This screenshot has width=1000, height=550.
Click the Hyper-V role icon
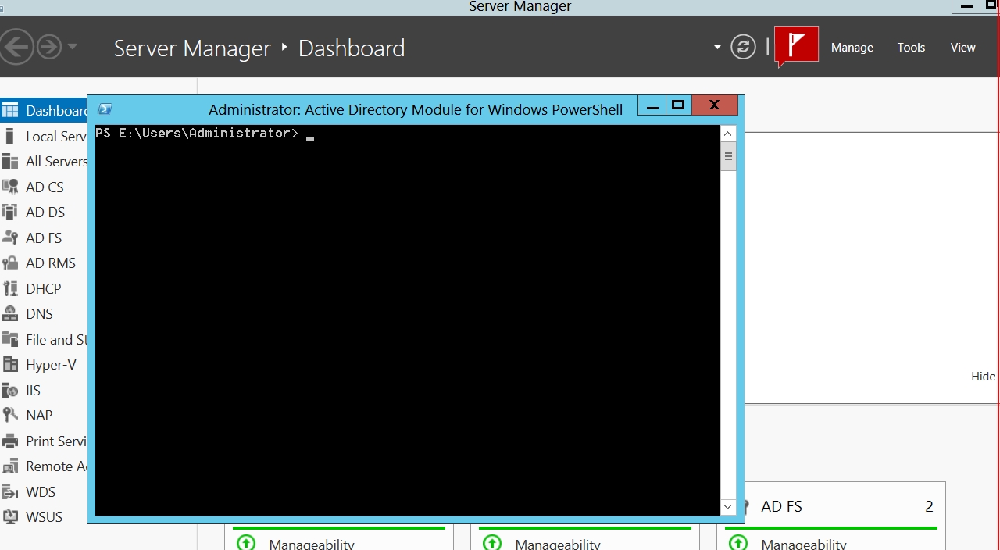[x=10, y=364]
